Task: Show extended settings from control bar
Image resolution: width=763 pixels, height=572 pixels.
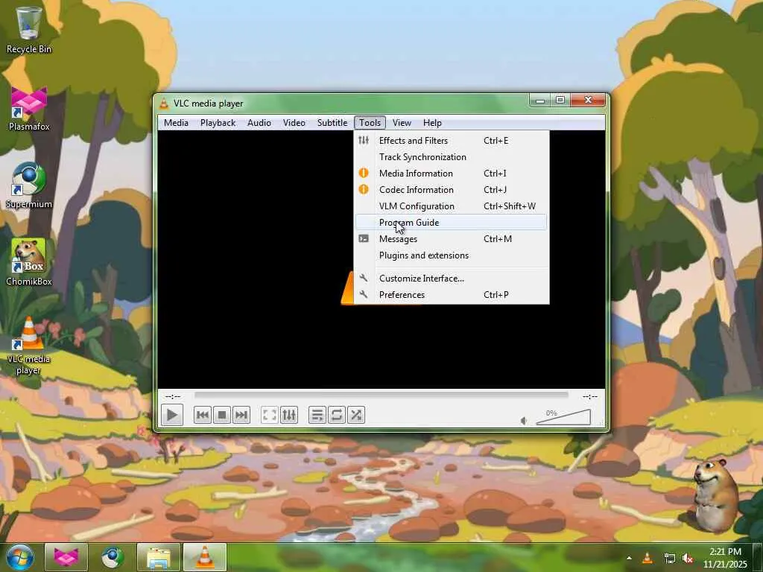Action: 289,415
